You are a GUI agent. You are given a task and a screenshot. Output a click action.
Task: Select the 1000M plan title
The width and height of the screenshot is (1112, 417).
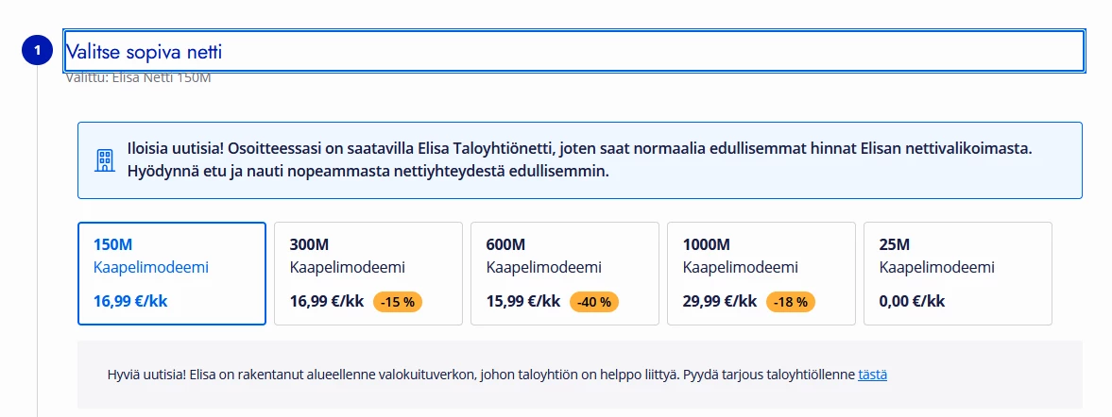coord(706,244)
